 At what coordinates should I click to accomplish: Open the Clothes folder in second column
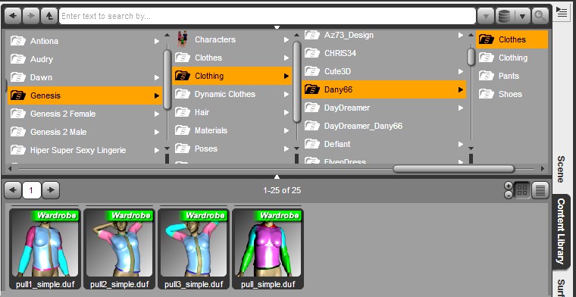click(232, 58)
